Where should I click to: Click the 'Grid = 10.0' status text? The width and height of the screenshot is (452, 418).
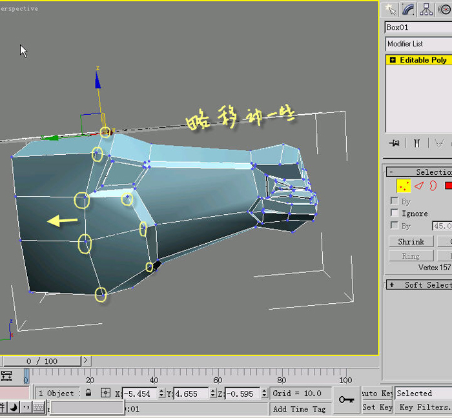(297, 393)
